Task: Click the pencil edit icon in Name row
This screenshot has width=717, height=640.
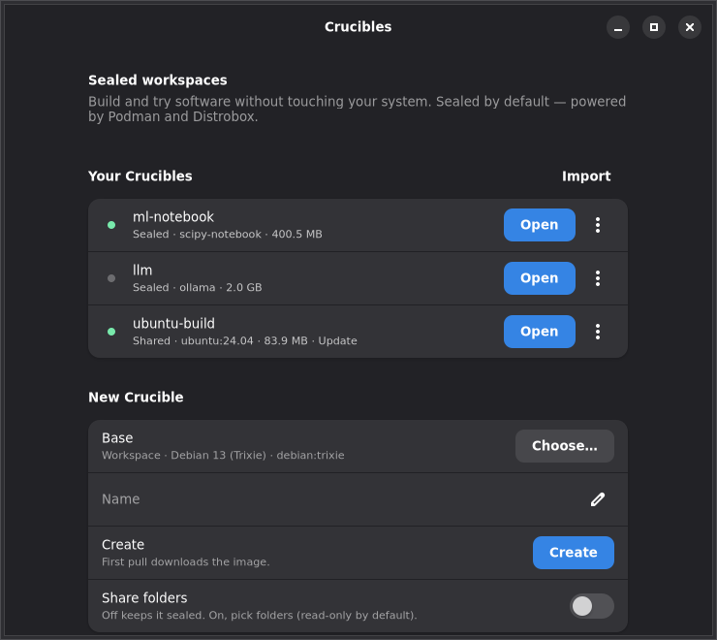Action: 597,499
